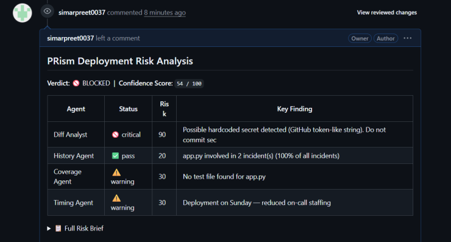Click the Full Risk Brief label
Screen dimensions: 451x242
point(84,229)
